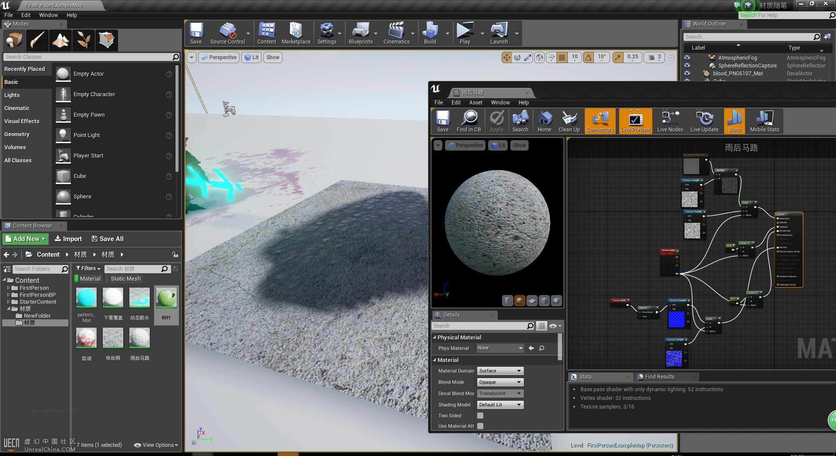
Task: Toggle Two Sided checkbox
Action: coord(480,416)
